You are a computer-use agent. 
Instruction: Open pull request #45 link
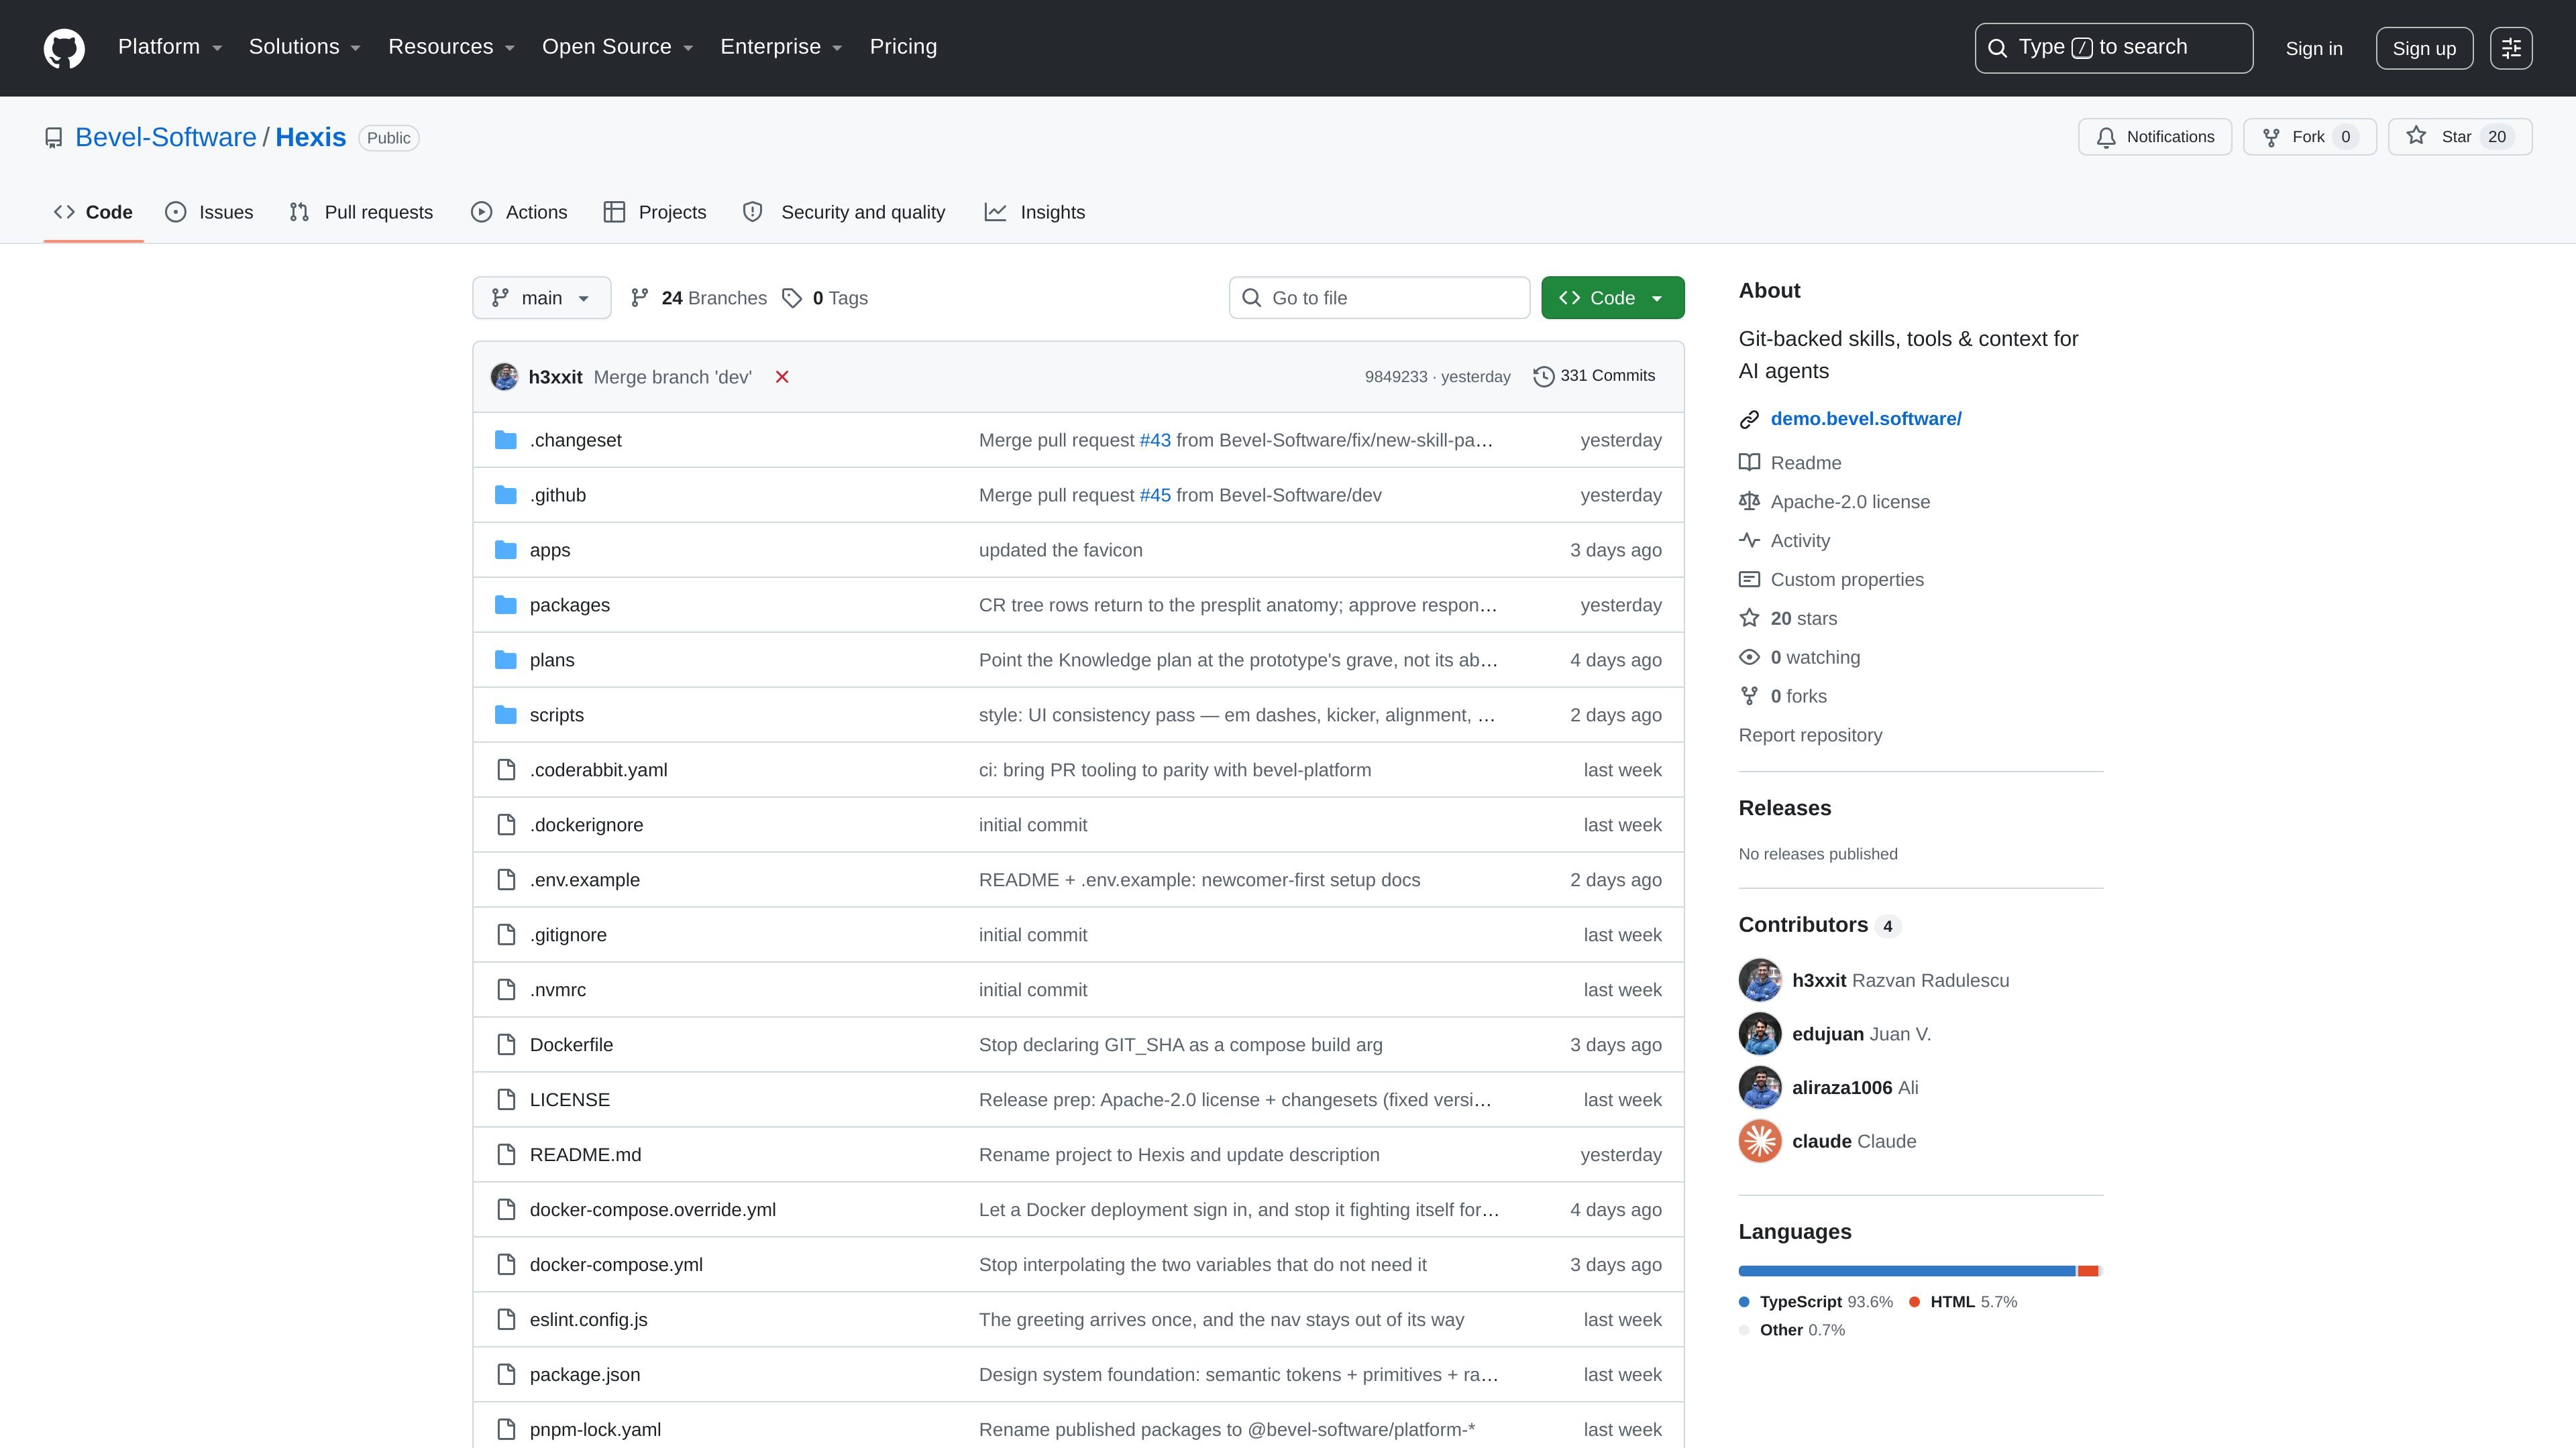point(1155,495)
